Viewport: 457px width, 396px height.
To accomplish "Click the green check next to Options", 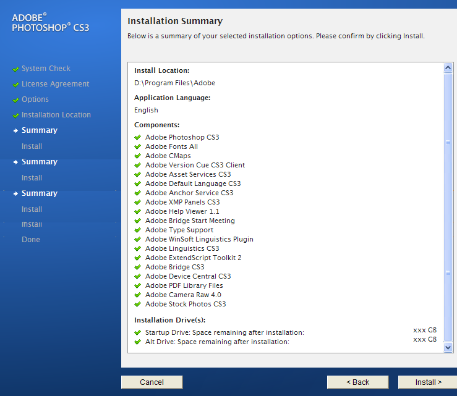I will pos(15,100).
